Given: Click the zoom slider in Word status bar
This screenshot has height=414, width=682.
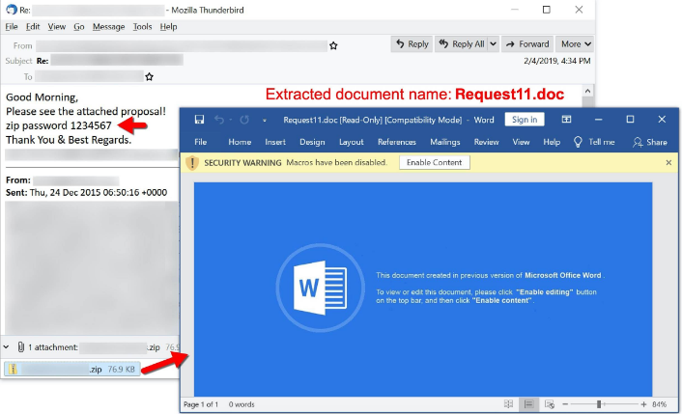Looking at the screenshot, I should pyautogui.click(x=599, y=403).
